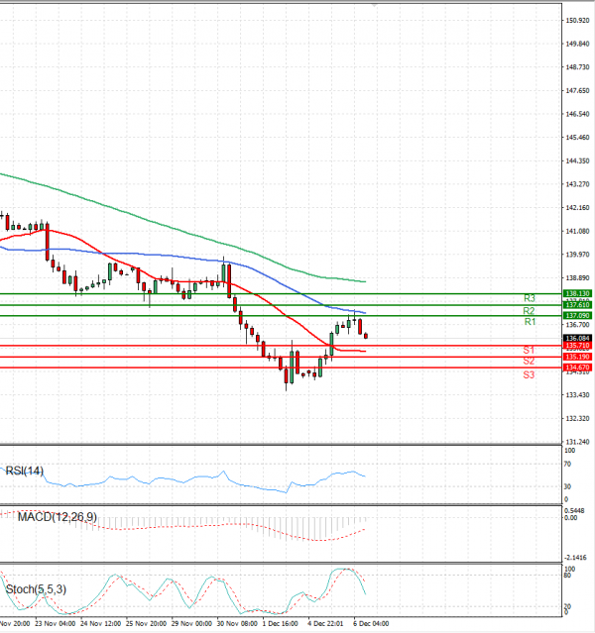Click the 136.700 price axis value
The width and height of the screenshot is (595, 633).
coord(577,325)
